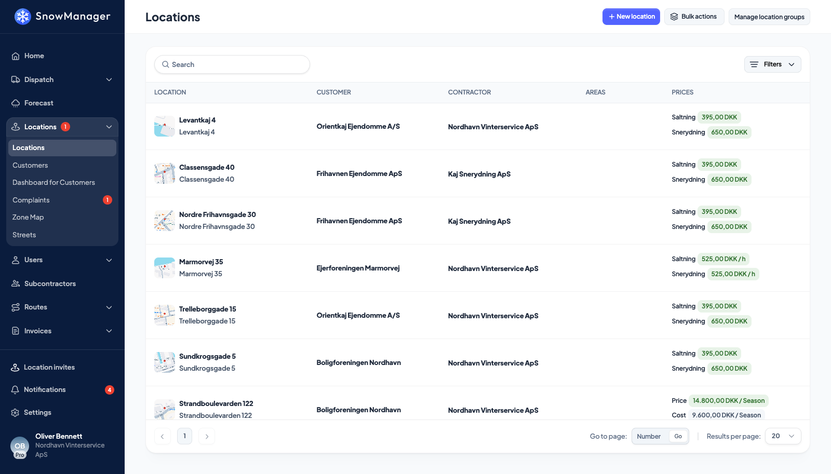Click the Subcontractors people icon
This screenshot has height=474, width=831.
(x=16, y=283)
